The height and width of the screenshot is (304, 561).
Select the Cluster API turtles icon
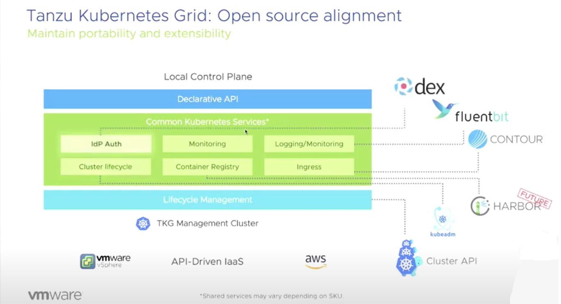407,258
